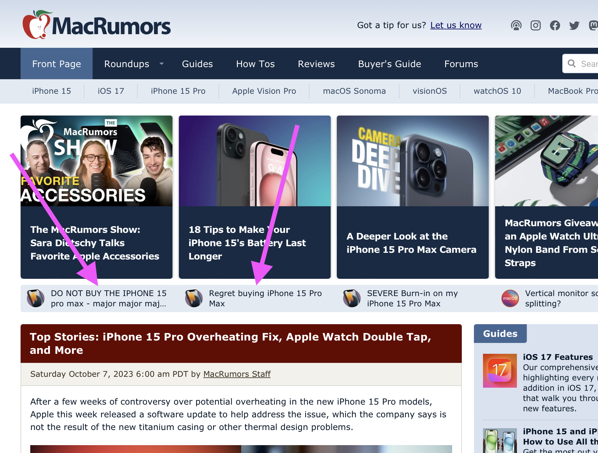The image size is (598, 453).
Task: Open the How Tos menu item
Action: click(255, 64)
